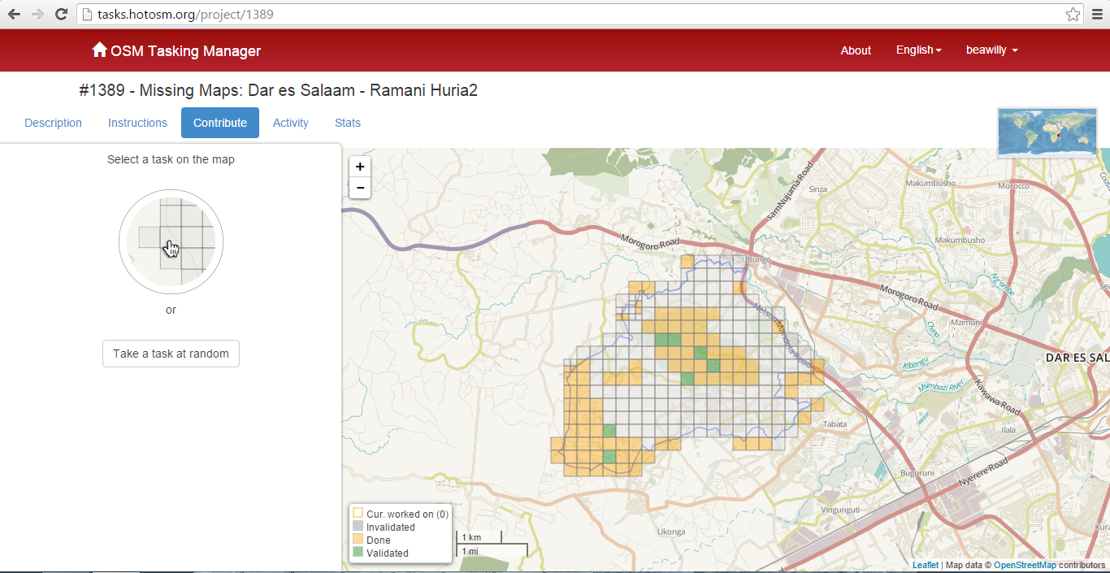
Task: Zoom in the map with plus button
Action: 360,167
